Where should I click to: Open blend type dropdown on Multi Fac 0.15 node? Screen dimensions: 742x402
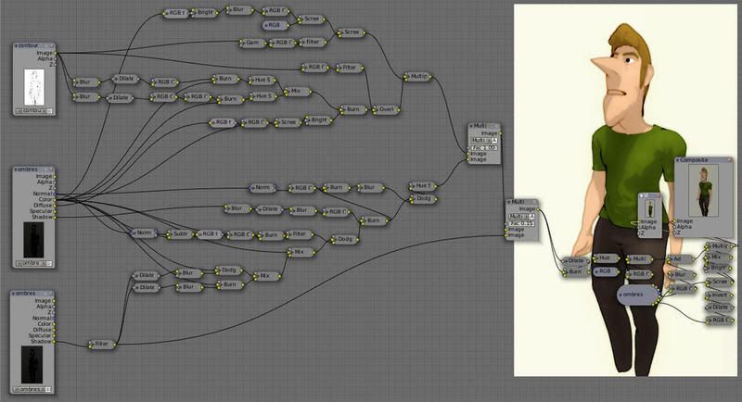click(x=518, y=217)
